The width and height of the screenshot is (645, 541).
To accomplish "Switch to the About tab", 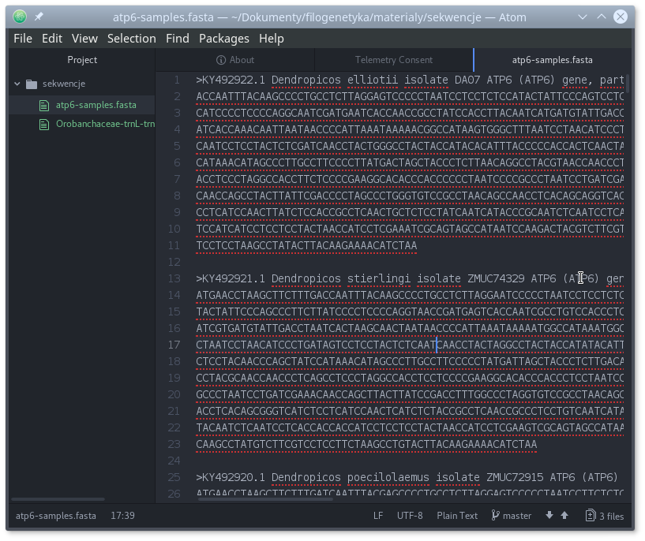I will tap(235, 60).
